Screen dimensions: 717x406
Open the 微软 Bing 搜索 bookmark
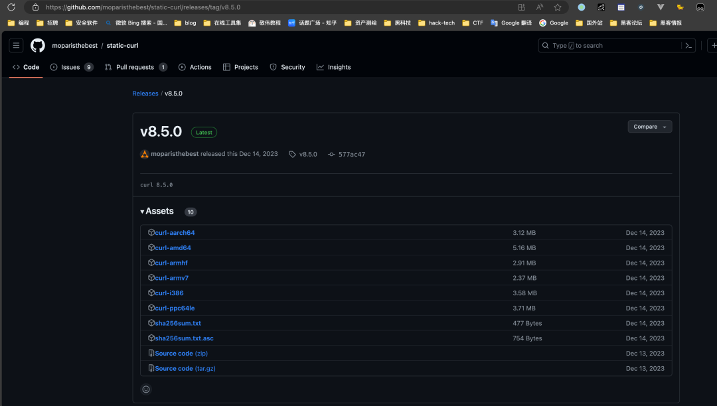click(136, 23)
